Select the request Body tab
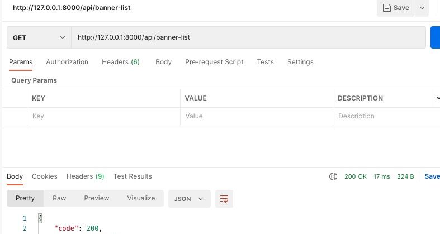Image resolution: width=440 pixels, height=234 pixels. point(163,62)
